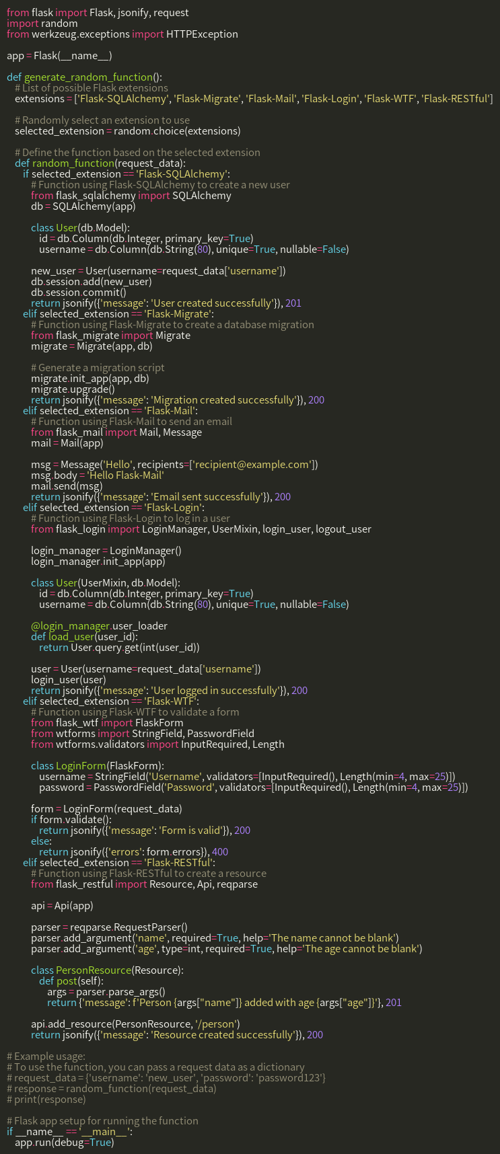Viewport: 500px width, 1154px height.
Task: Click 'return User.query.get(int(user_id))' line
Action: click(x=120, y=648)
